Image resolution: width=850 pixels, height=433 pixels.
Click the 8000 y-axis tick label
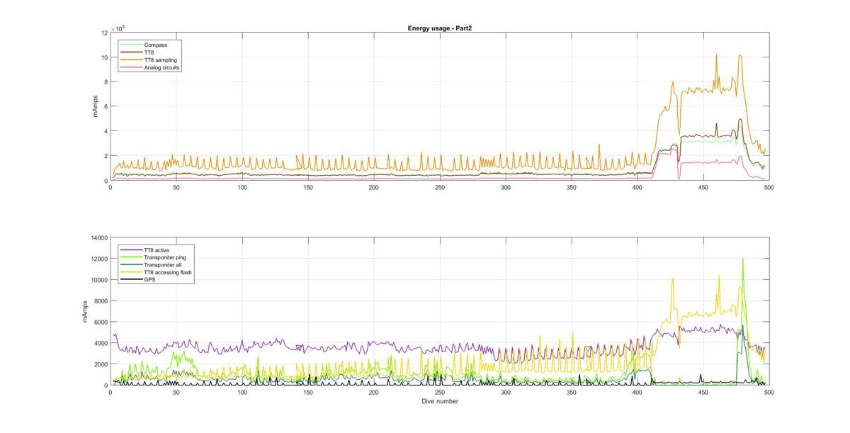pyautogui.click(x=100, y=300)
